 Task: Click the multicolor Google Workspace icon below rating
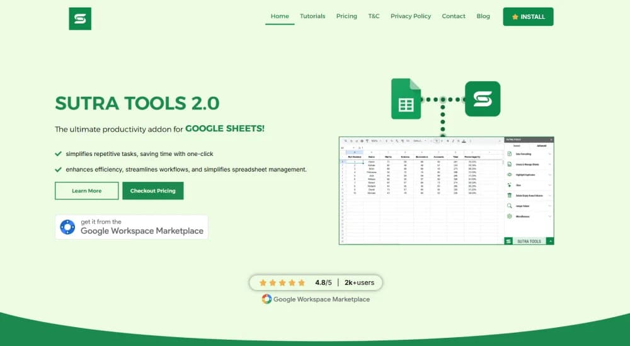[266, 299]
